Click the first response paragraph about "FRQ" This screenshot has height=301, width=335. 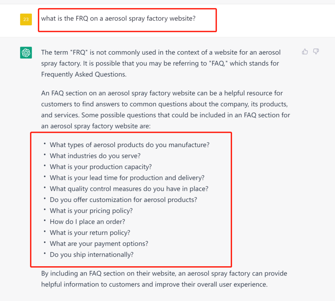[161, 63]
